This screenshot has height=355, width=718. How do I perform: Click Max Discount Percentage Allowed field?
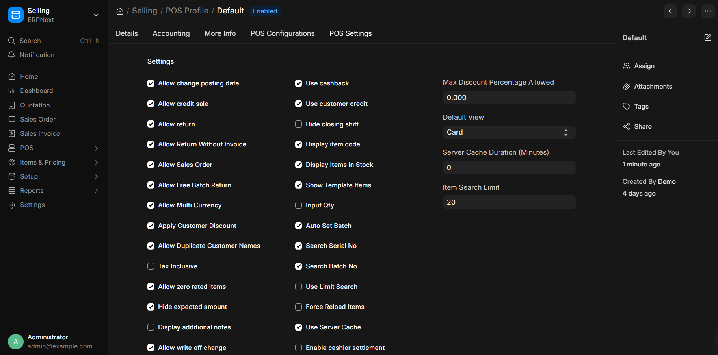(509, 98)
